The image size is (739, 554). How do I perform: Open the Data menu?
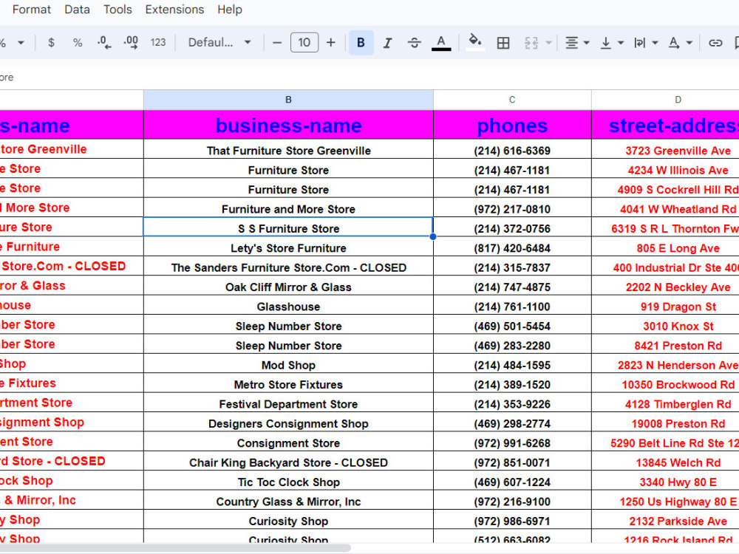pyautogui.click(x=78, y=10)
